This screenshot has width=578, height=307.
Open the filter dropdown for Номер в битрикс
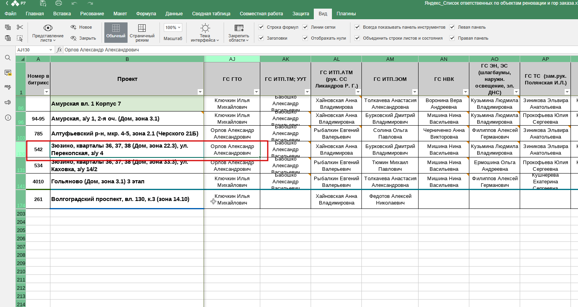click(x=47, y=92)
